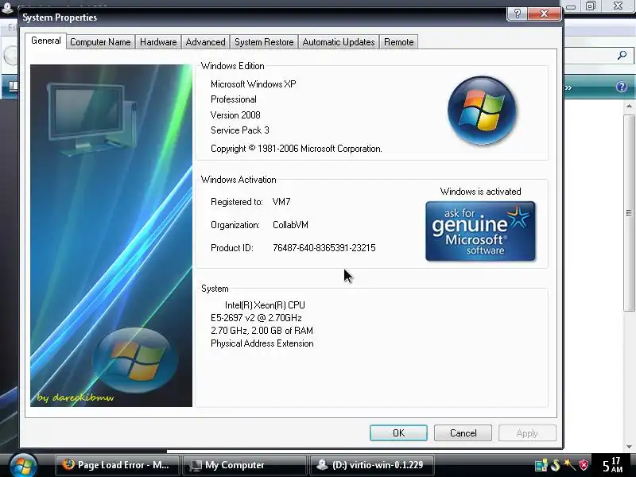Viewport: 636px width, 477px height.
Task: Click the magic wand tray icon
Action: coord(569,465)
